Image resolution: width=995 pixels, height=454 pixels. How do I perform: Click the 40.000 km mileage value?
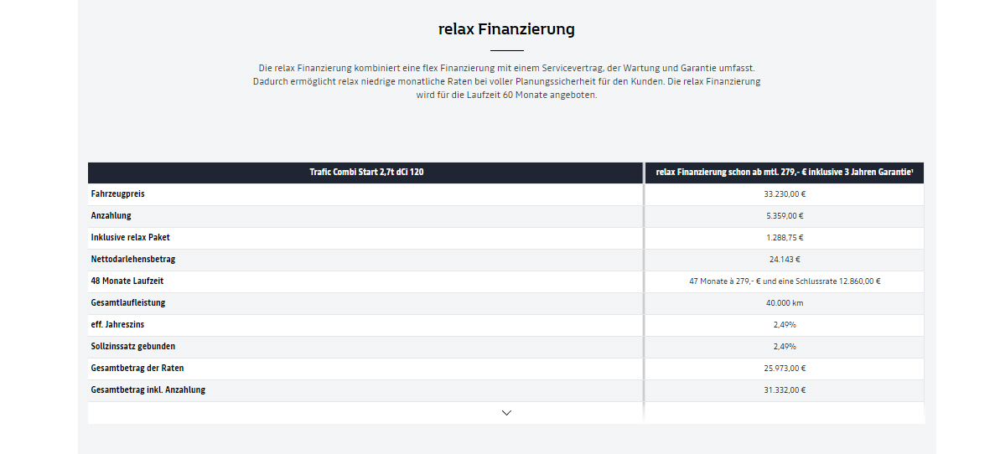coord(785,303)
